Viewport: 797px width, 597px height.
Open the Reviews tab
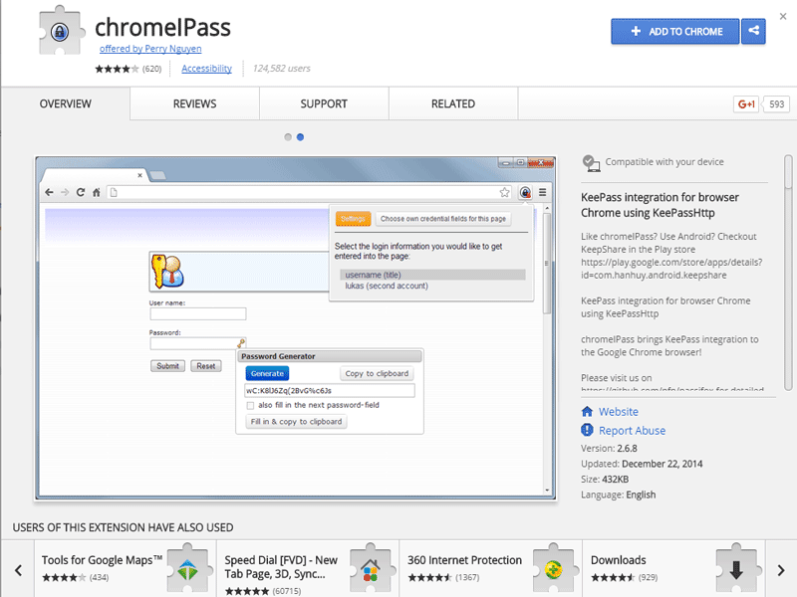194,103
